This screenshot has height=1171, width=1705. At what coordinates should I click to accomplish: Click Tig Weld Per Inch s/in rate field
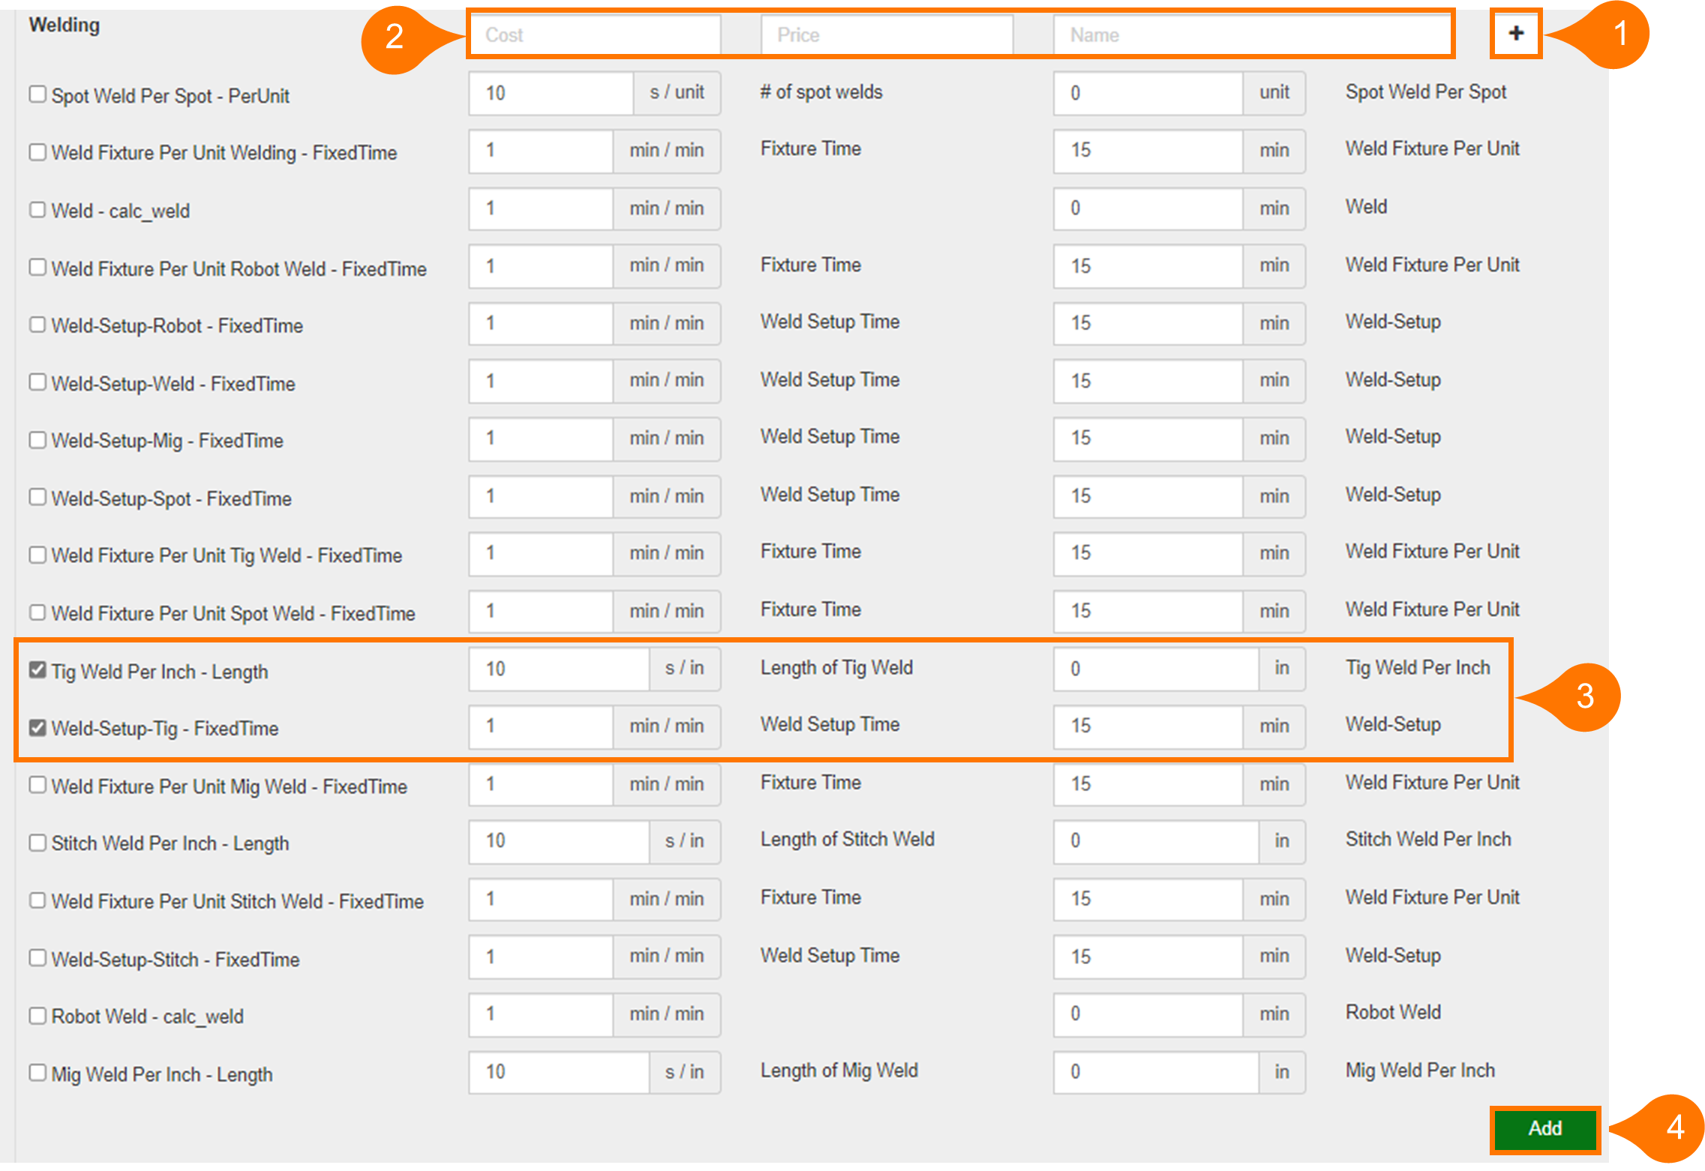pyautogui.click(x=559, y=669)
